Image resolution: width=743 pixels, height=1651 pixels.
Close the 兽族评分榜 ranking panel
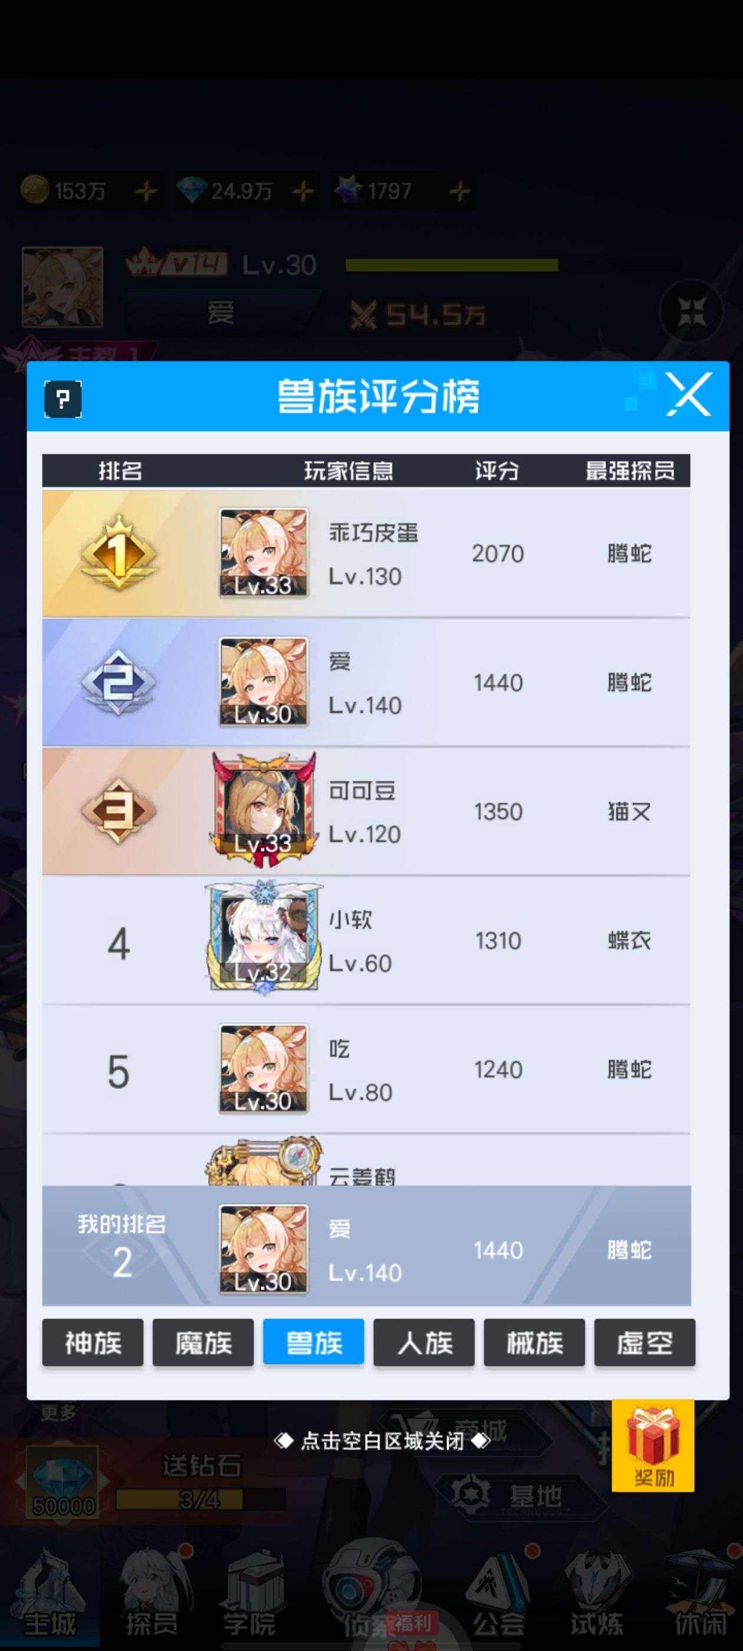pyautogui.click(x=689, y=394)
